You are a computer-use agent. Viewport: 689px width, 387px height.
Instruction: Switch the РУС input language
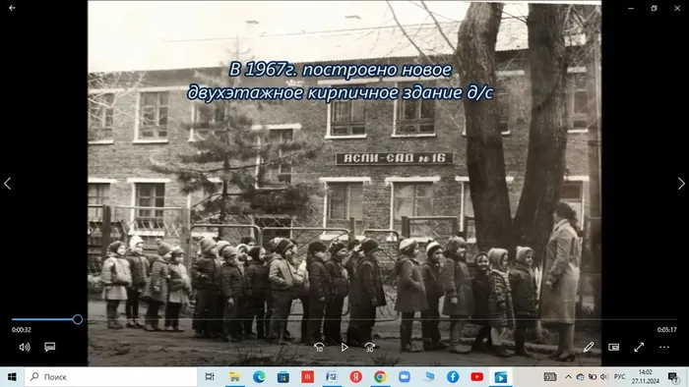click(619, 377)
